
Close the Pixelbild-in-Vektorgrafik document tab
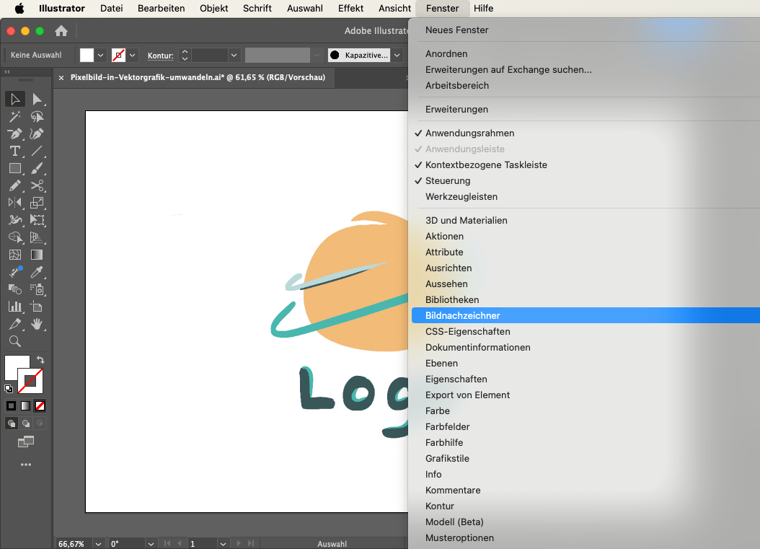tap(61, 77)
